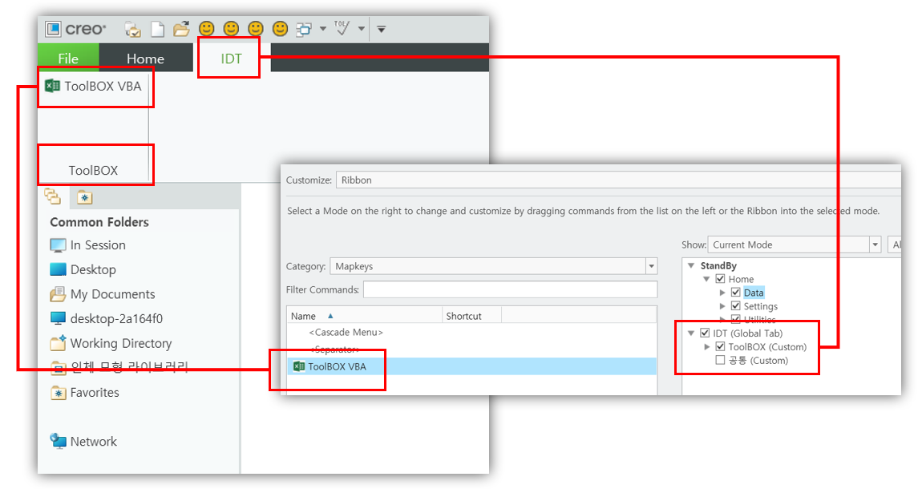
Task: Select the Data label in the tree
Action: point(754,293)
